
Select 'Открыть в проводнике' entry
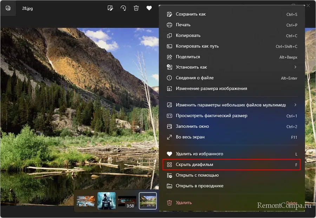coord(232,186)
